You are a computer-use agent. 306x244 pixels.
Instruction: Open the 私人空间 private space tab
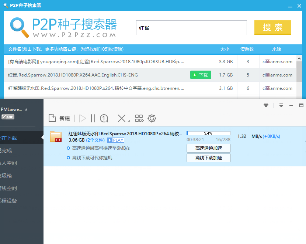pos(22,163)
